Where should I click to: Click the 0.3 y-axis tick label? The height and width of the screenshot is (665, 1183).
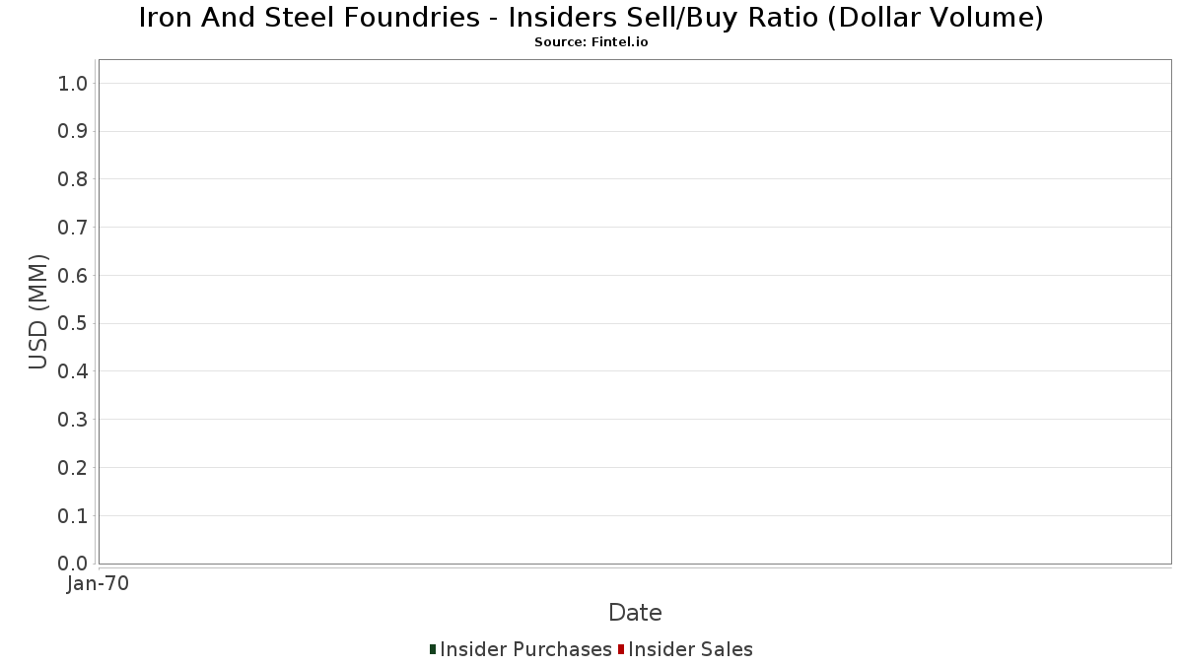click(74, 420)
